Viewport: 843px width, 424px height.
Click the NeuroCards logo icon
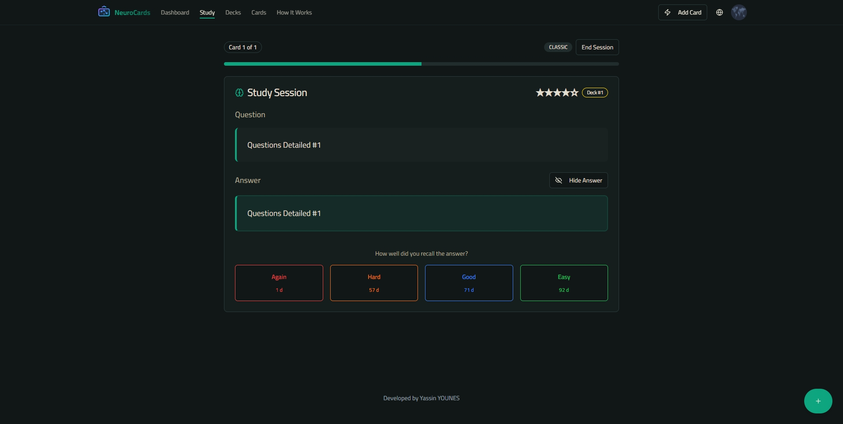(x=104, y=12)
